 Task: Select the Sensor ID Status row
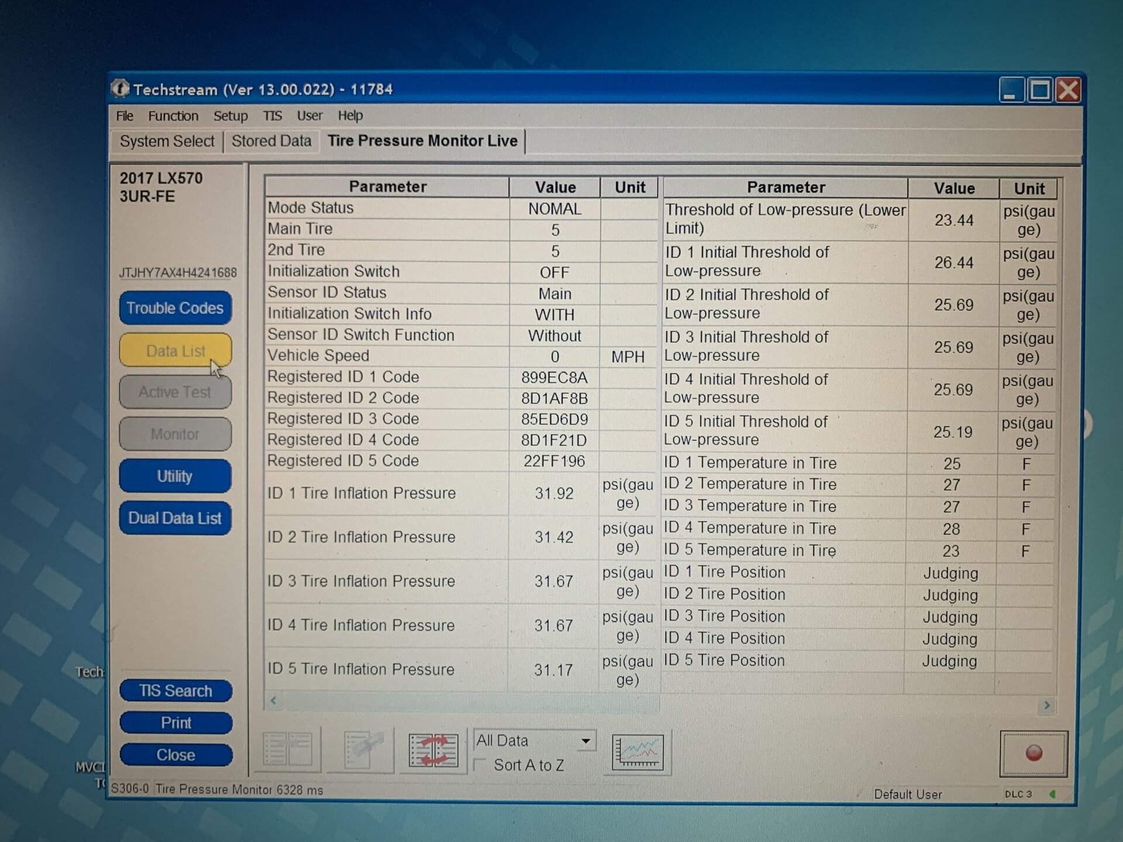pos(461,293)
